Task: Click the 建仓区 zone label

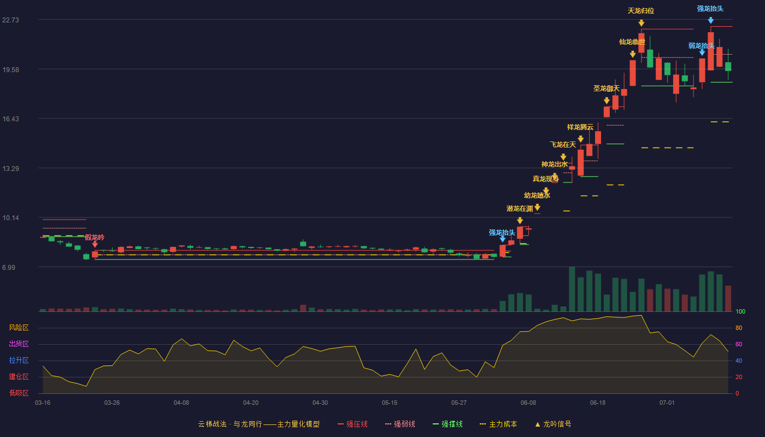Action: pos(19,377)
